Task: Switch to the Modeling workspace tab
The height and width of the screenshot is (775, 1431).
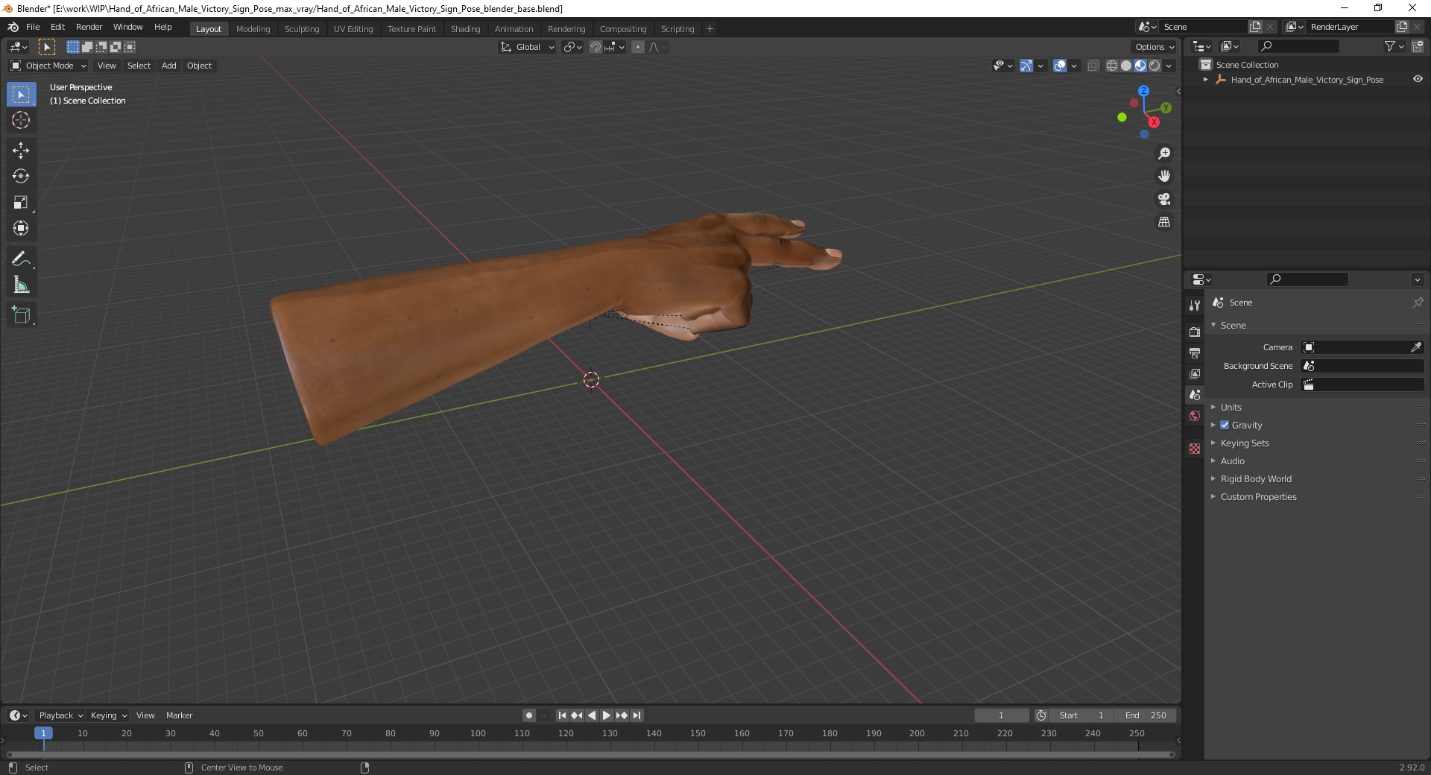Action: click(x=253, y=29)
